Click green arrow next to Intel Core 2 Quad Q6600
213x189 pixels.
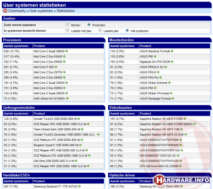[x=67, y=51]
